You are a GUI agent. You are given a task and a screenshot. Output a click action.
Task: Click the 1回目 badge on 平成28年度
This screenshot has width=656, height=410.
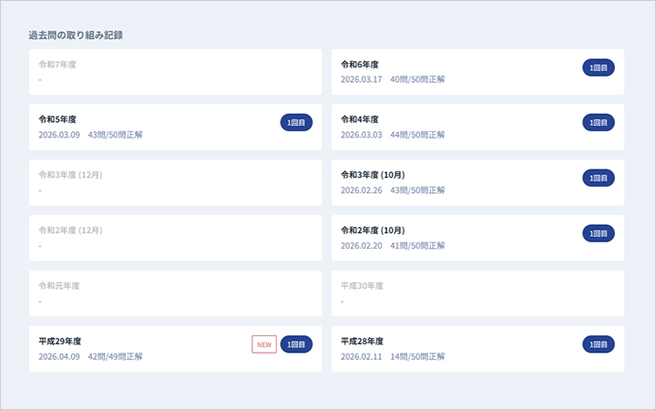[598, 344]
